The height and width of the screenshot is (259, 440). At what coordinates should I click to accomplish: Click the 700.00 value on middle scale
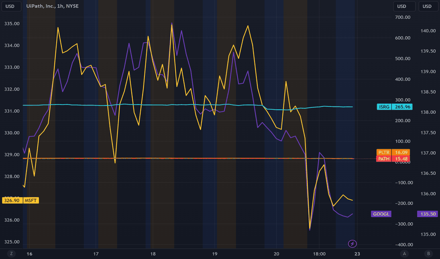pyautogui.click(x=403, y=17)
